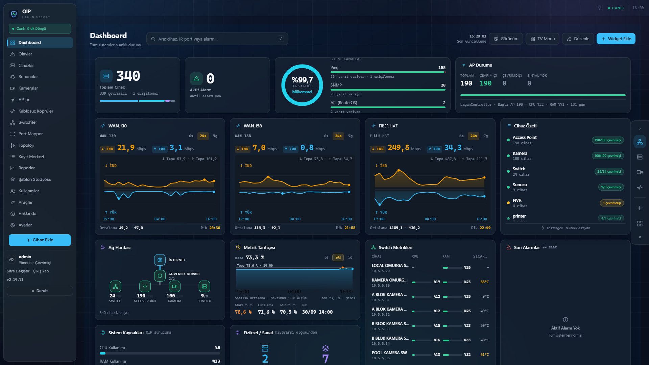Enable TV Modu

[x=543, y=39]
